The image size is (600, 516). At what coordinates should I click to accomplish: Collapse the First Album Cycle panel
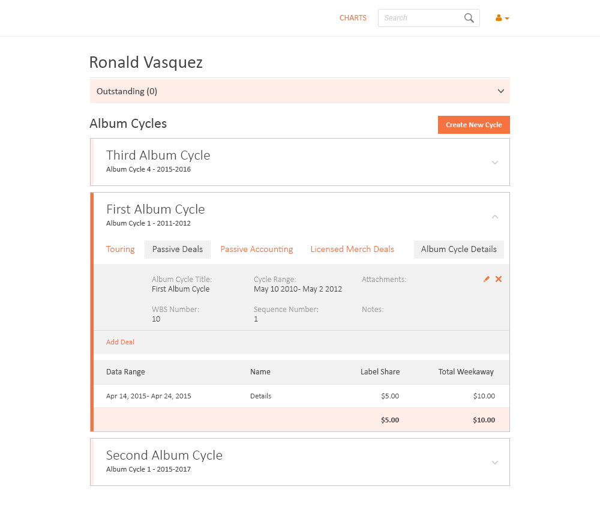[495, 217]
